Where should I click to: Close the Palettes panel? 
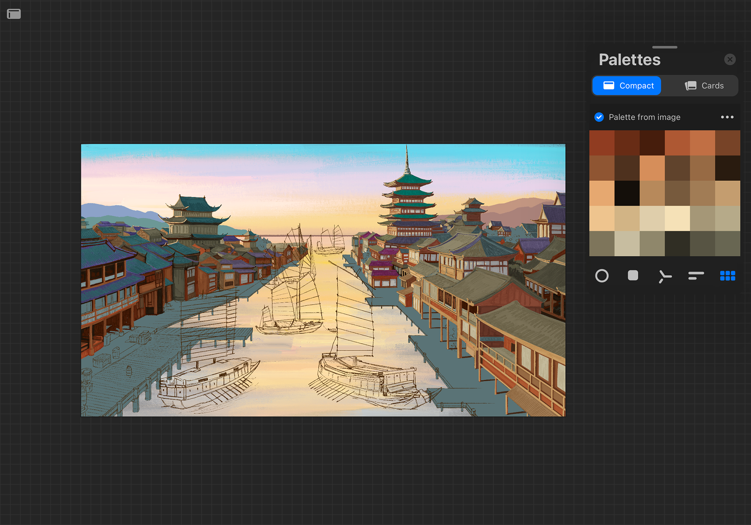pos(729,60)
